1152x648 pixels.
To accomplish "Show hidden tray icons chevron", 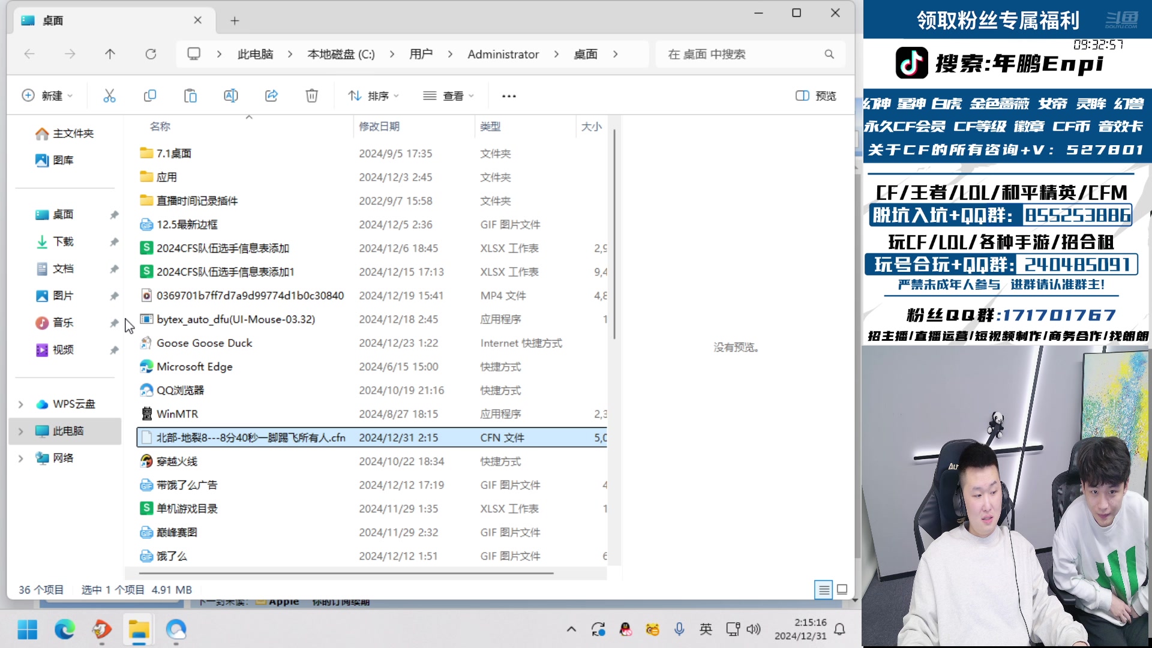I will click(571, 629).
